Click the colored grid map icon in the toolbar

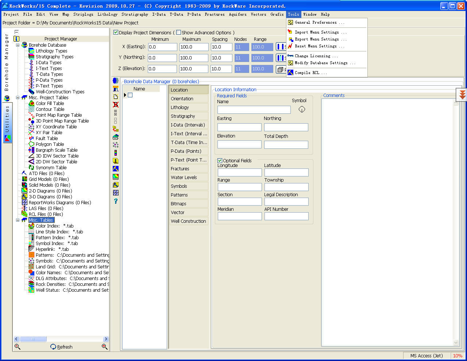click(116, 176)
